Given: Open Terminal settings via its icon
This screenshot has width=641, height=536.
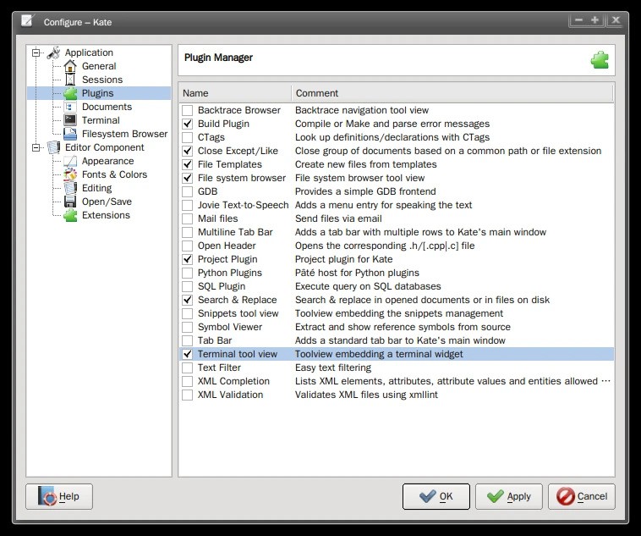Looking at the screenshot, I should pyautogui.click(x=70, y=120).
